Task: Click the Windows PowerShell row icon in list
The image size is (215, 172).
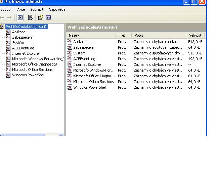Action: tap(70, 87)
